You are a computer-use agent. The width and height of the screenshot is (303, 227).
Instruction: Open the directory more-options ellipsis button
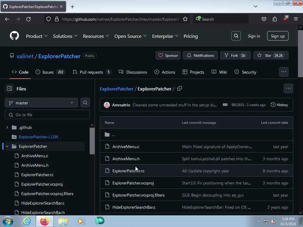[288, 88]
